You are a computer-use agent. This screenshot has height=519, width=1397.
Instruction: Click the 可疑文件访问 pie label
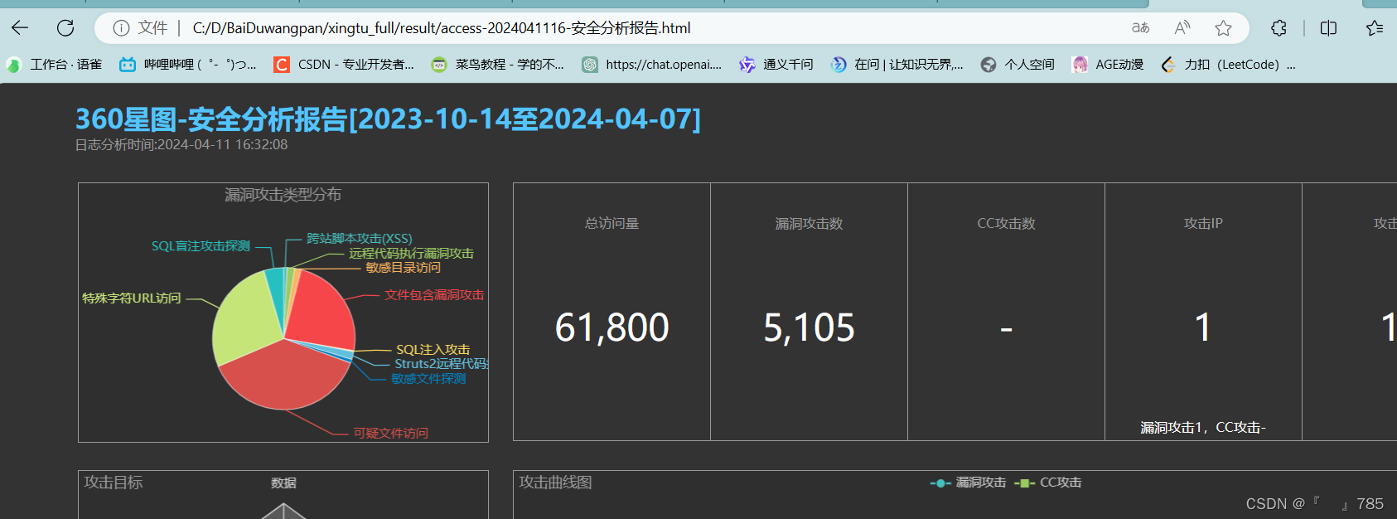coord(390,434)
